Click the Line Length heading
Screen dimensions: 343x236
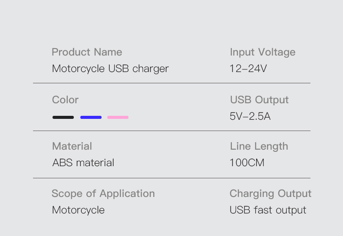pyautogui.click(x=259, y=146)
